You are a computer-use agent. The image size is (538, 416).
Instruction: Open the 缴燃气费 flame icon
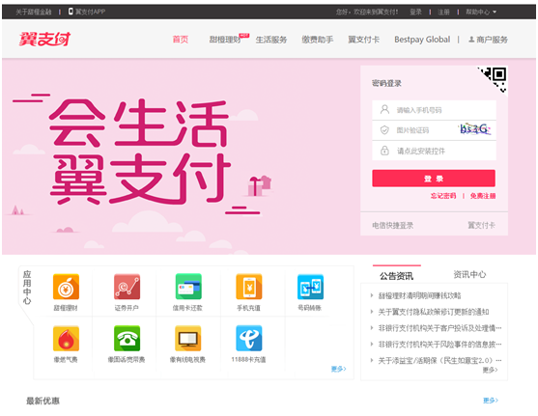pyautogui.click(x=66, y=338)
